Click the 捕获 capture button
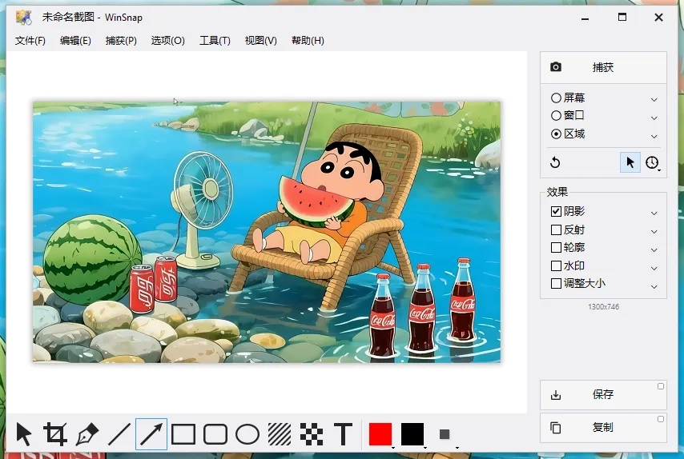This screenshot has height=459, width=684. point(603,67)
